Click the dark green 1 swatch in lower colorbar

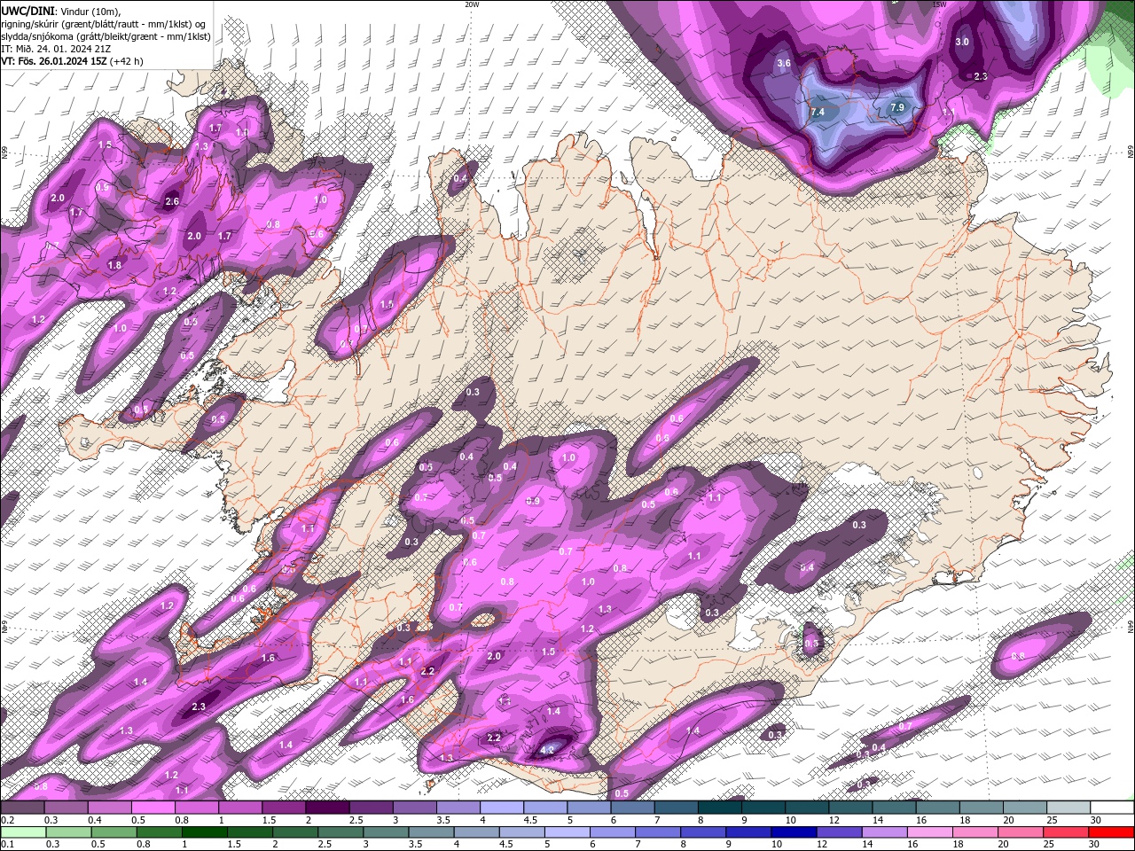(x=204, y=831)
